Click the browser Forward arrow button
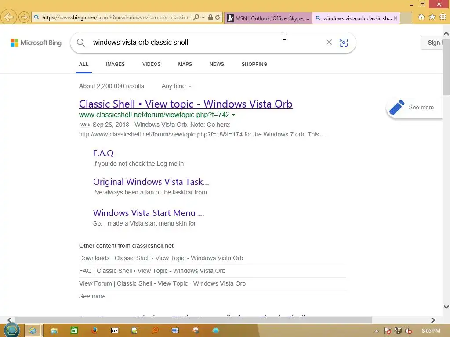This screenshot has height=337, width=450. coord(24,17)
